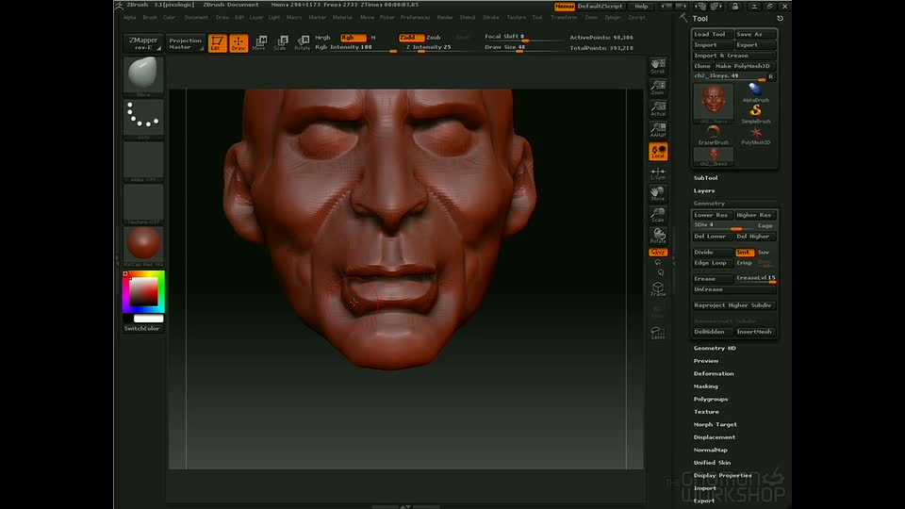Expand the Polygroups section

[x=711, y=399]
